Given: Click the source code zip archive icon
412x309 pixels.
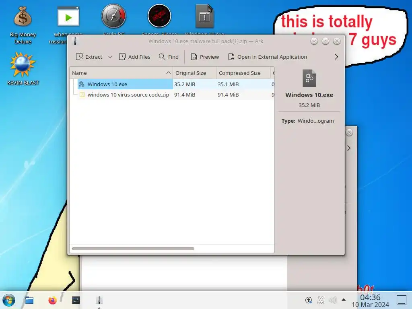Looking at the screenshot, I should pos(82,95).
